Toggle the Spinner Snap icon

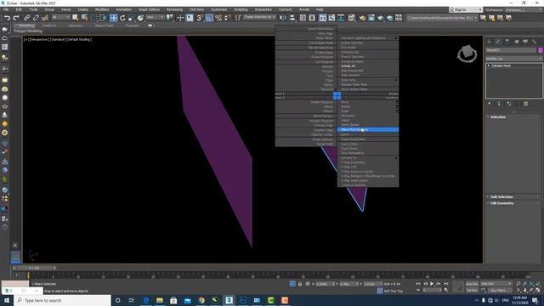point(228,18)
